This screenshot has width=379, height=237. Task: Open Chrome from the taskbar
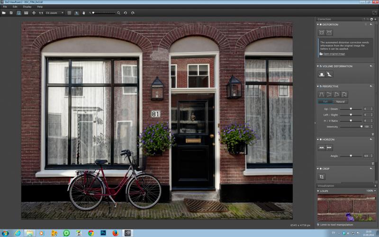(x=91, y=233)
